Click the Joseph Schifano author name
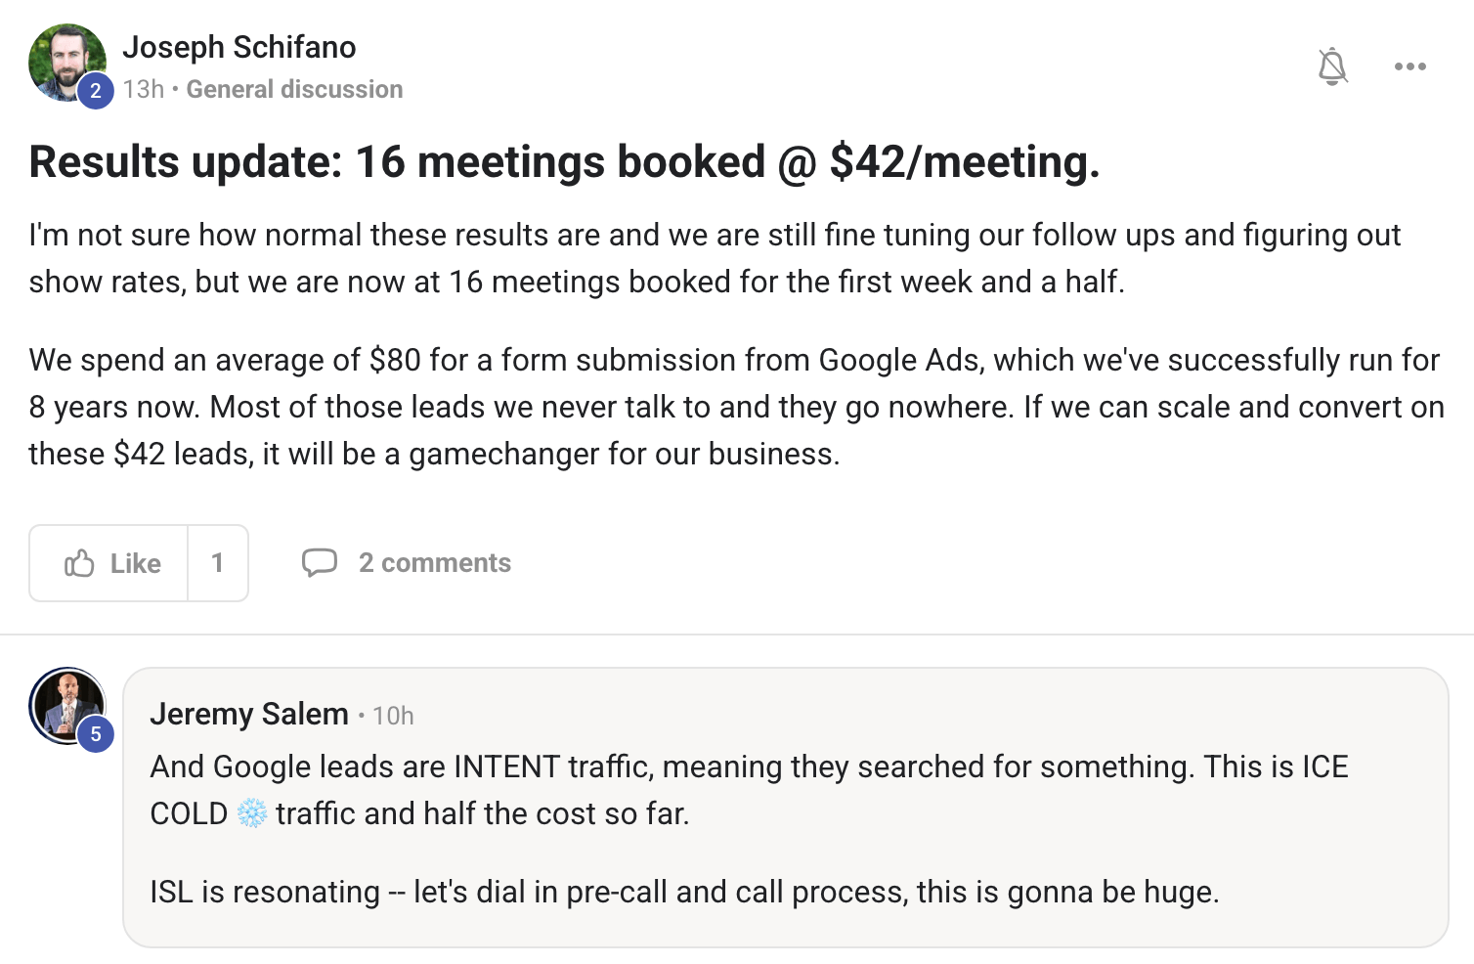Viewport: 1474px width, 964px height. tap(238, 47)
